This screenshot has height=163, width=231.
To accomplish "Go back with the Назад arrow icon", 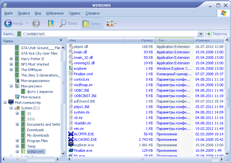I will point(8,23).
